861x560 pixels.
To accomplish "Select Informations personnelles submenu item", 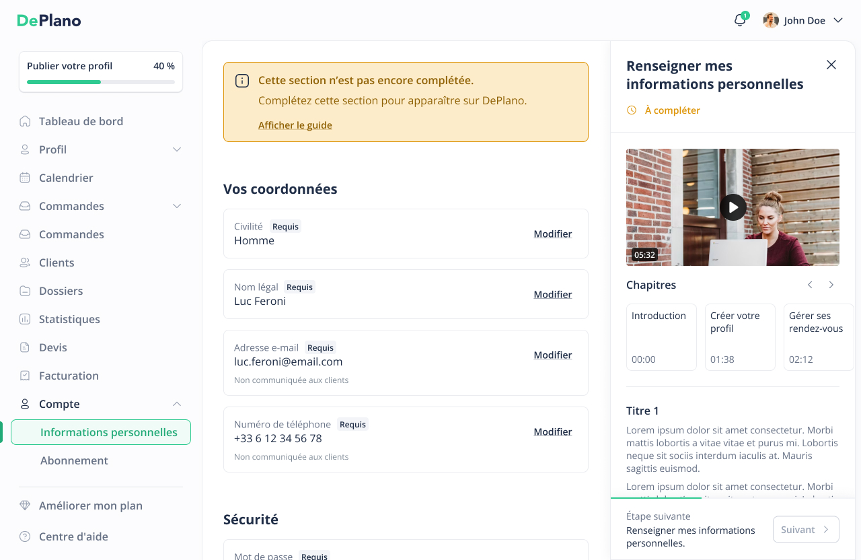I will (101, 432).
